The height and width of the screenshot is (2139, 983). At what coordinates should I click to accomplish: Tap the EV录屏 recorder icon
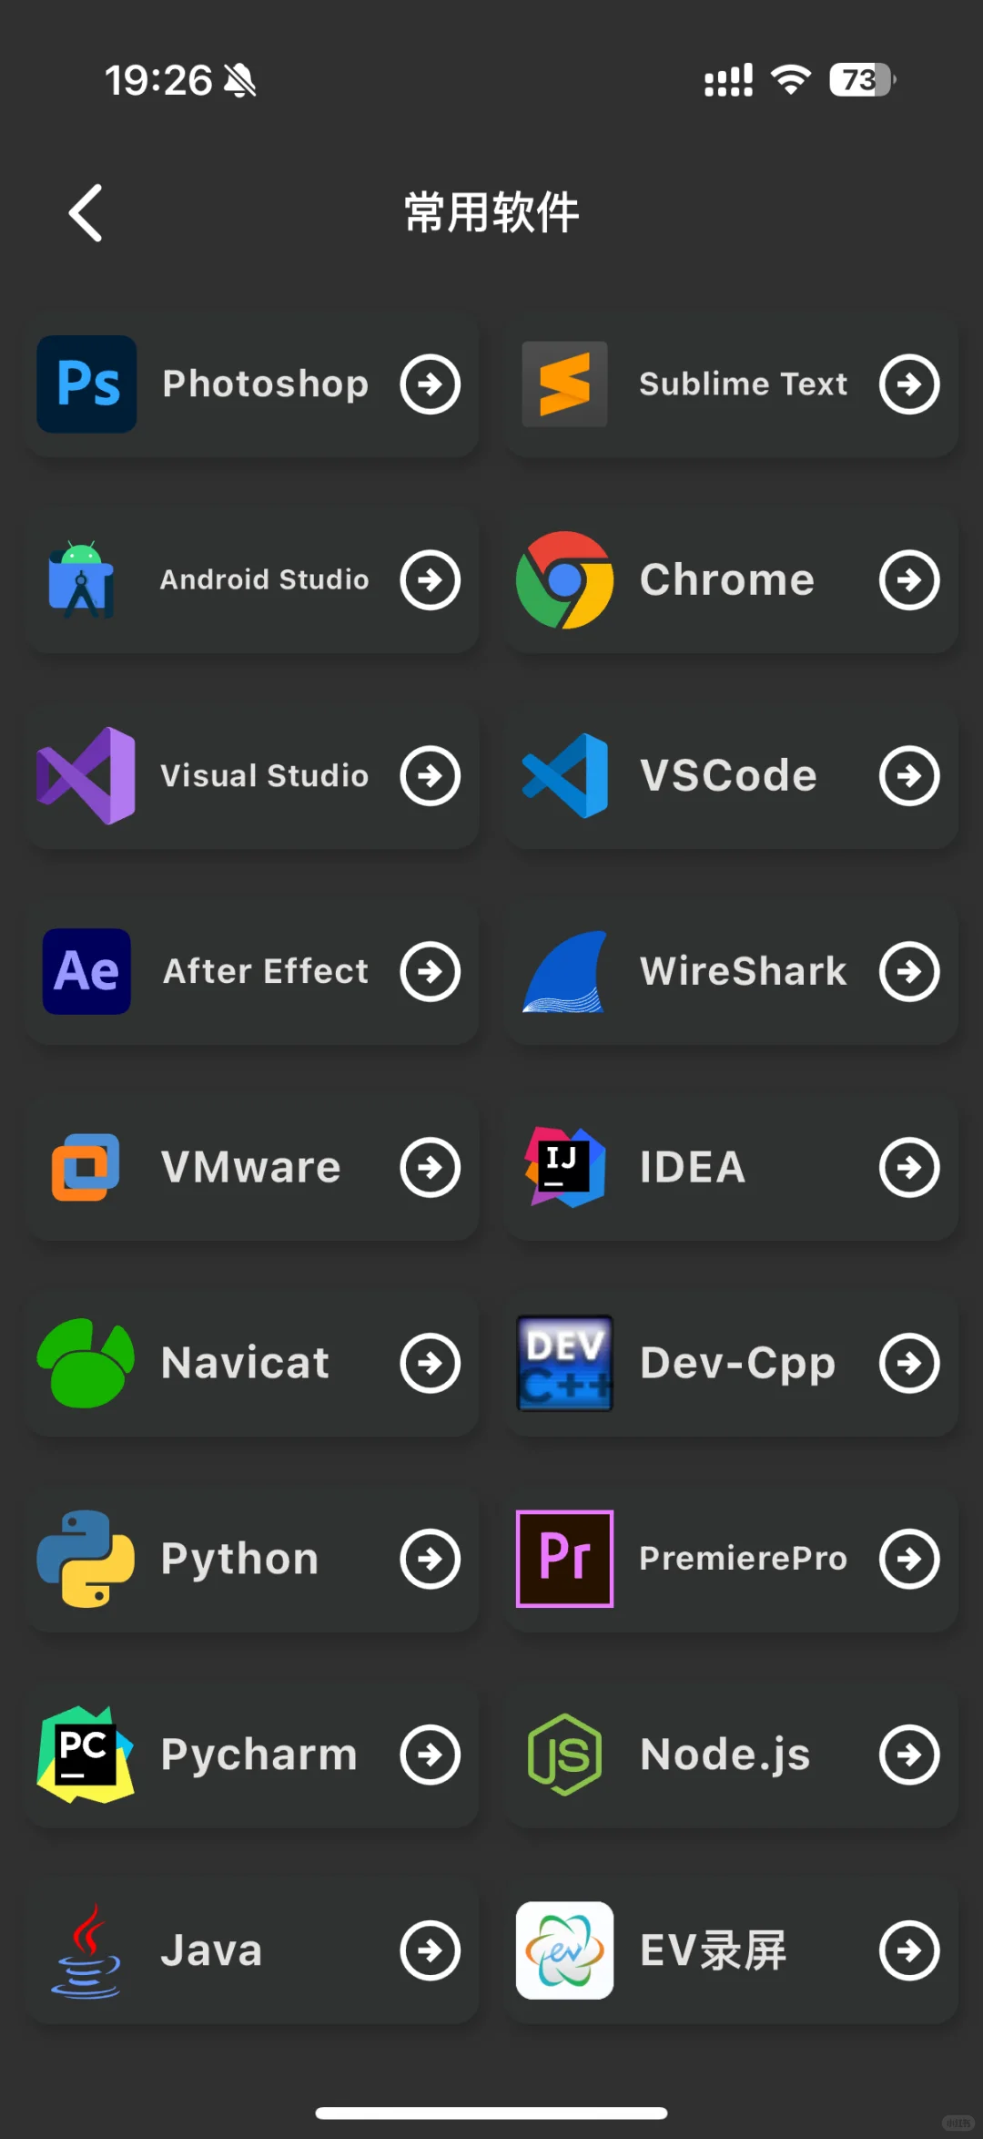[x=564, y=1950]
